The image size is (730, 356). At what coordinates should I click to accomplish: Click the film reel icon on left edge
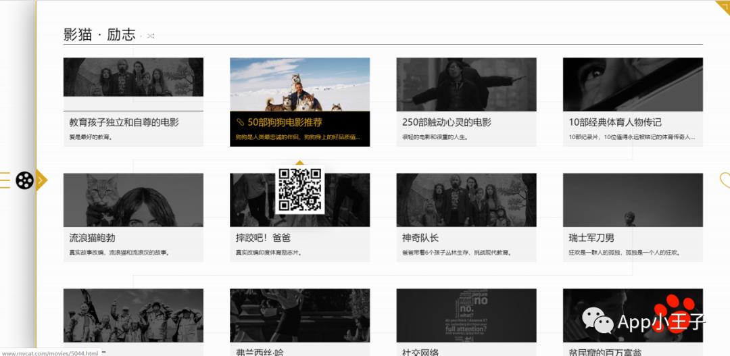click(24, 180)
